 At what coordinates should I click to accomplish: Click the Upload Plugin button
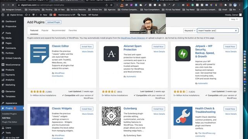coord(53,22)
